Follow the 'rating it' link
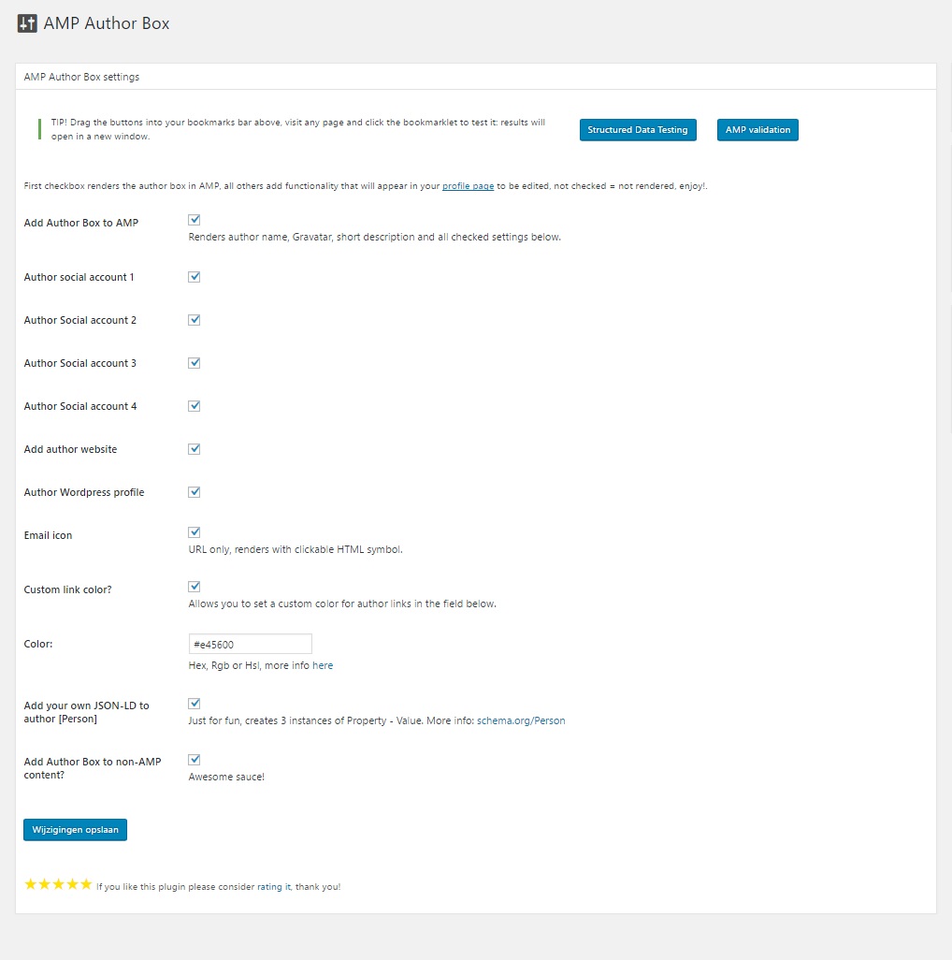This screenshot has width=952, height=960. pyautogui.click(x=273, y=886)
